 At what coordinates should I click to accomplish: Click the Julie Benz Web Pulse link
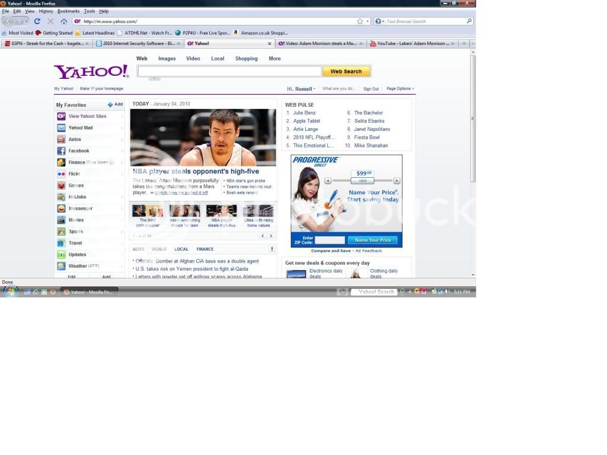[304, 113]
